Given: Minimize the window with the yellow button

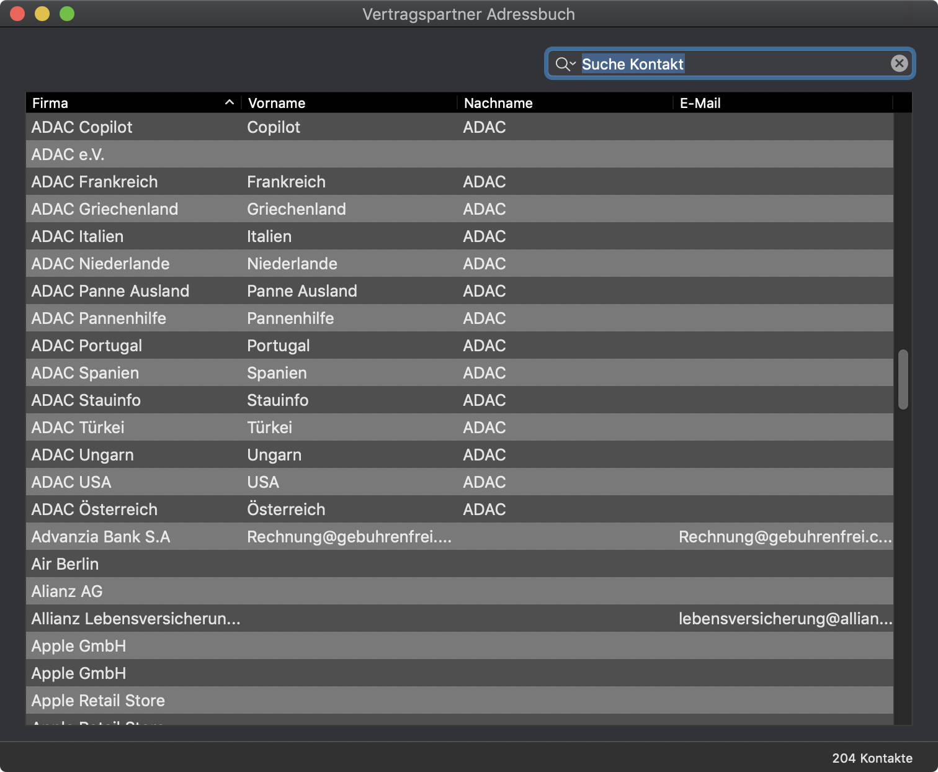Looking at the screenshot, I should click(42, 14).
